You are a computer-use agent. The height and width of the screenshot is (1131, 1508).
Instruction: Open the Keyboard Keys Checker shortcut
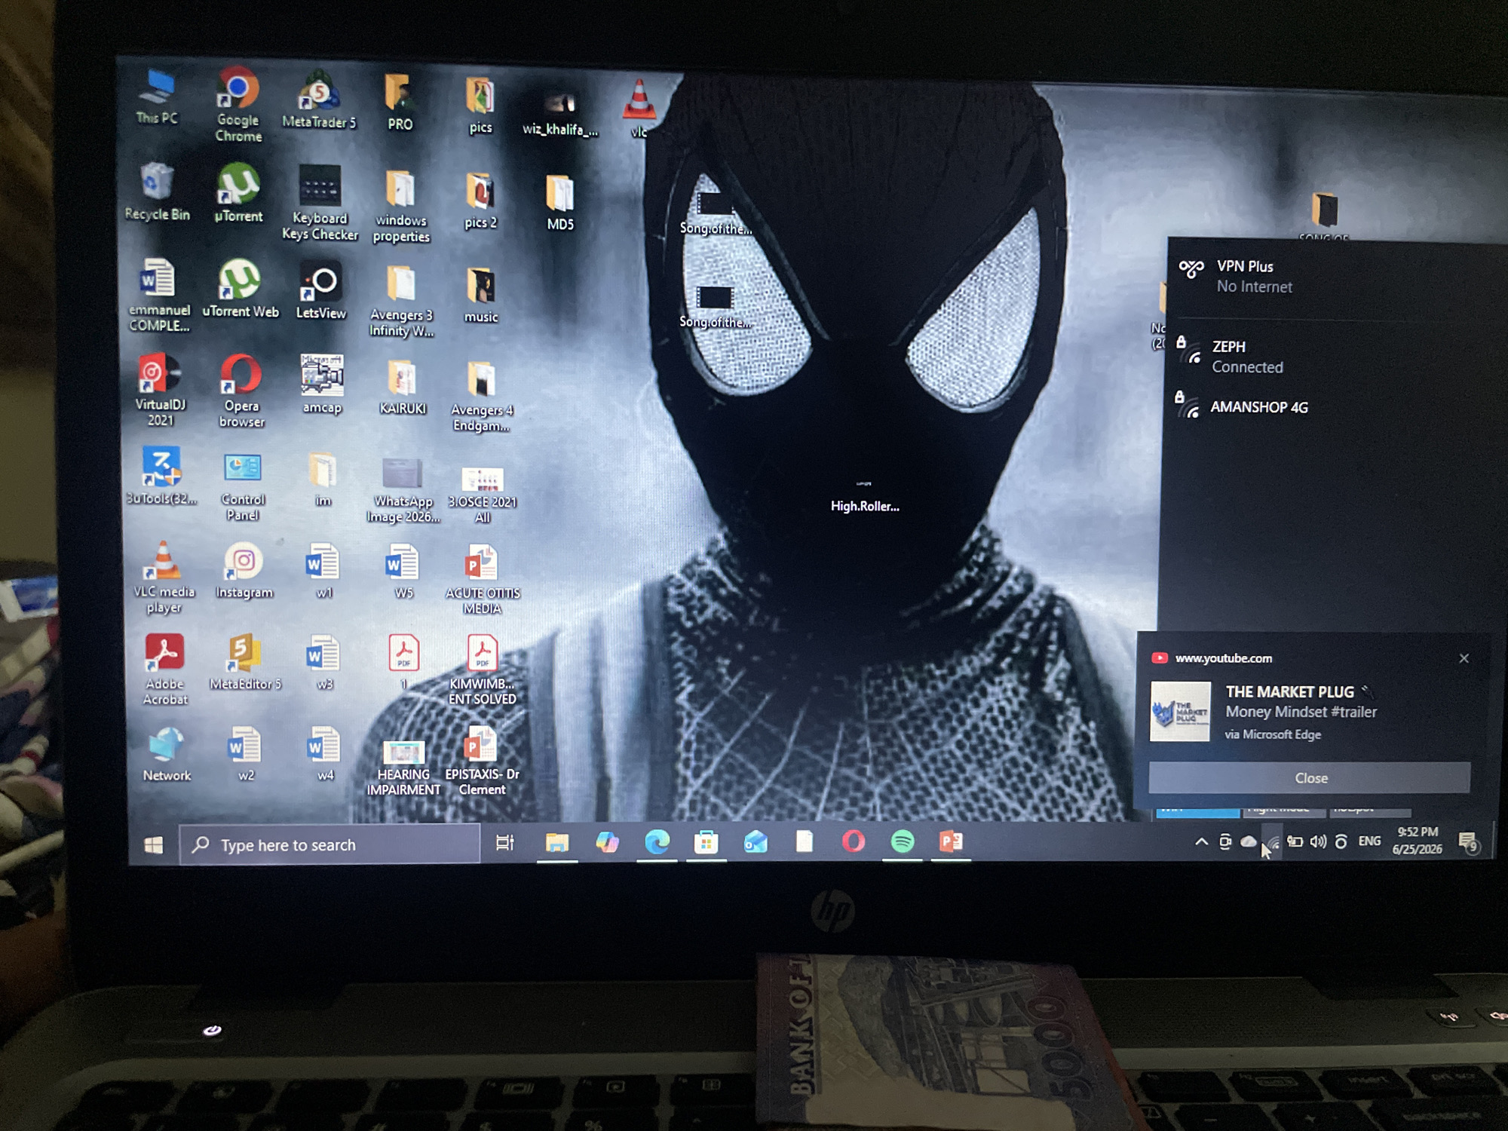click(x=320, y=202)
